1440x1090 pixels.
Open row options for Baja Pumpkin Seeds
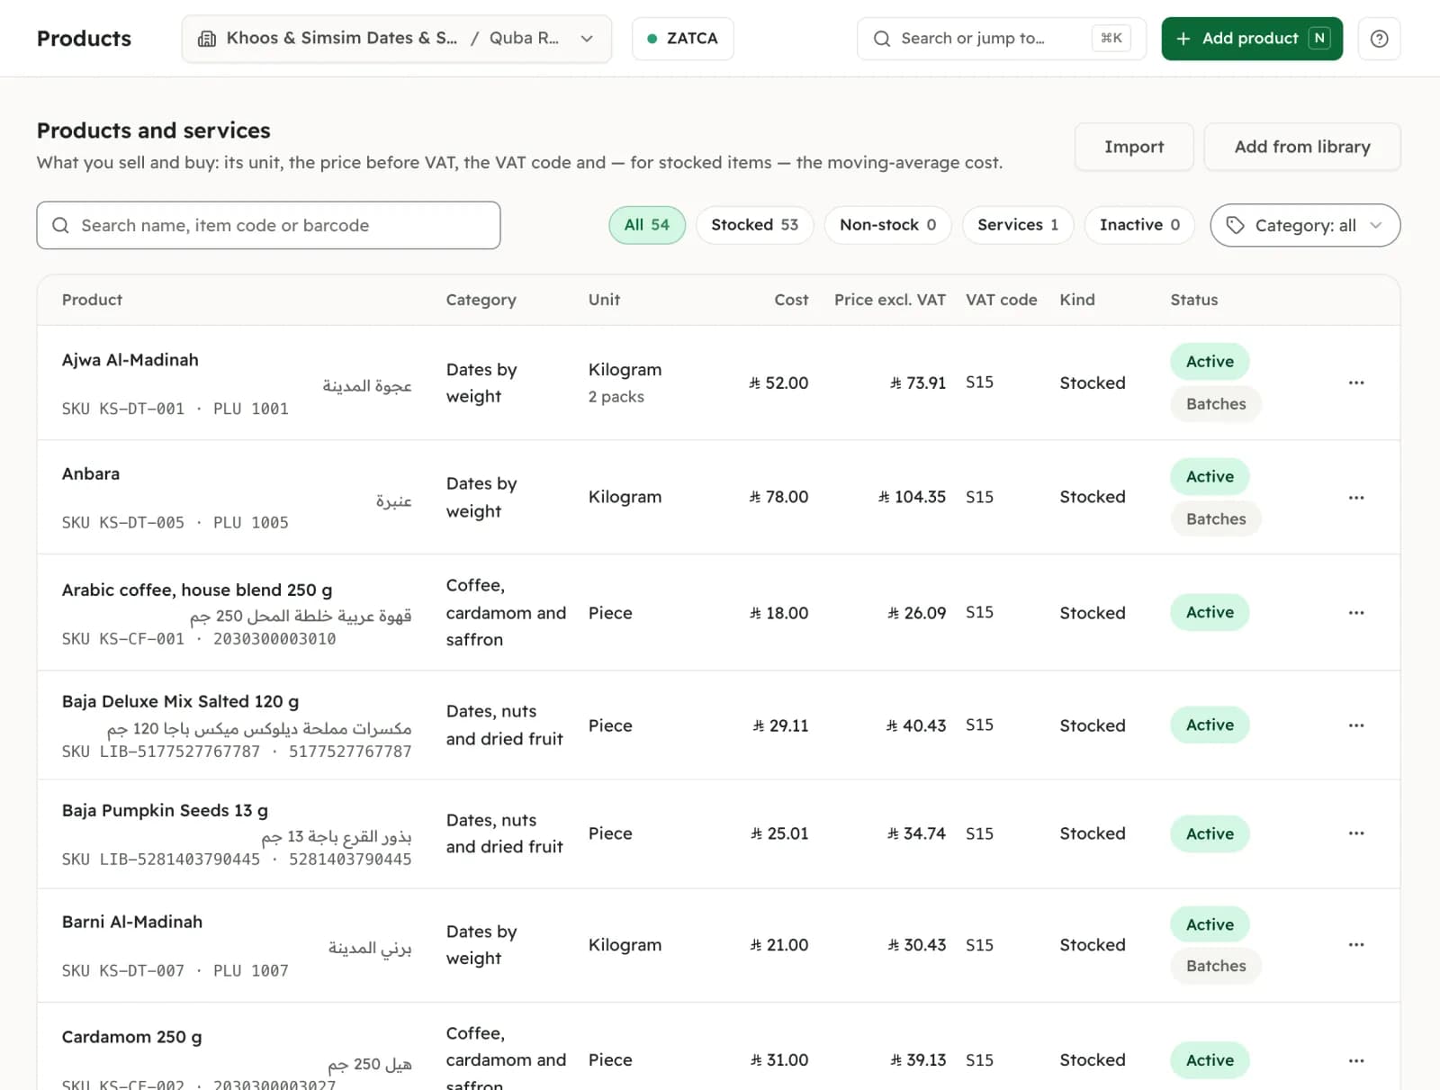click(1356, 833)
